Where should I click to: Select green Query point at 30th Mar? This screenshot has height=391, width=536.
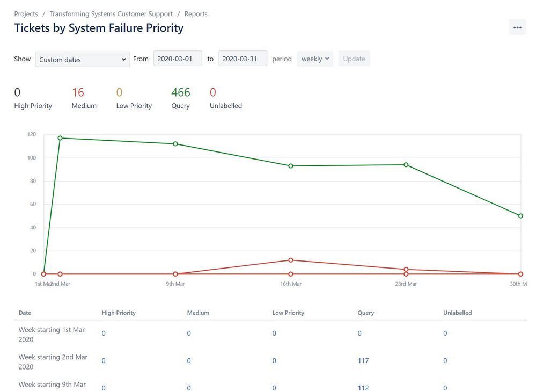[x=520, y=216]
